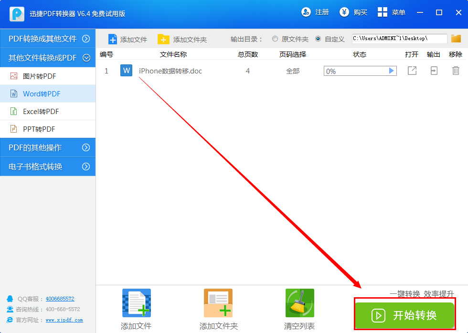468x333 pixels.
Task: Click the 文件名称 column header
Action: 173,54
